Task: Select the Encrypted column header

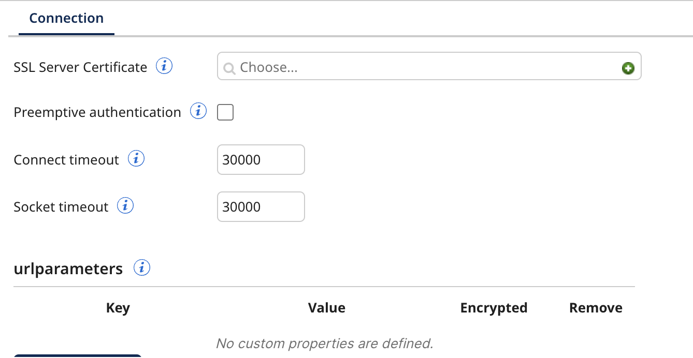Action: pos(494,308)
